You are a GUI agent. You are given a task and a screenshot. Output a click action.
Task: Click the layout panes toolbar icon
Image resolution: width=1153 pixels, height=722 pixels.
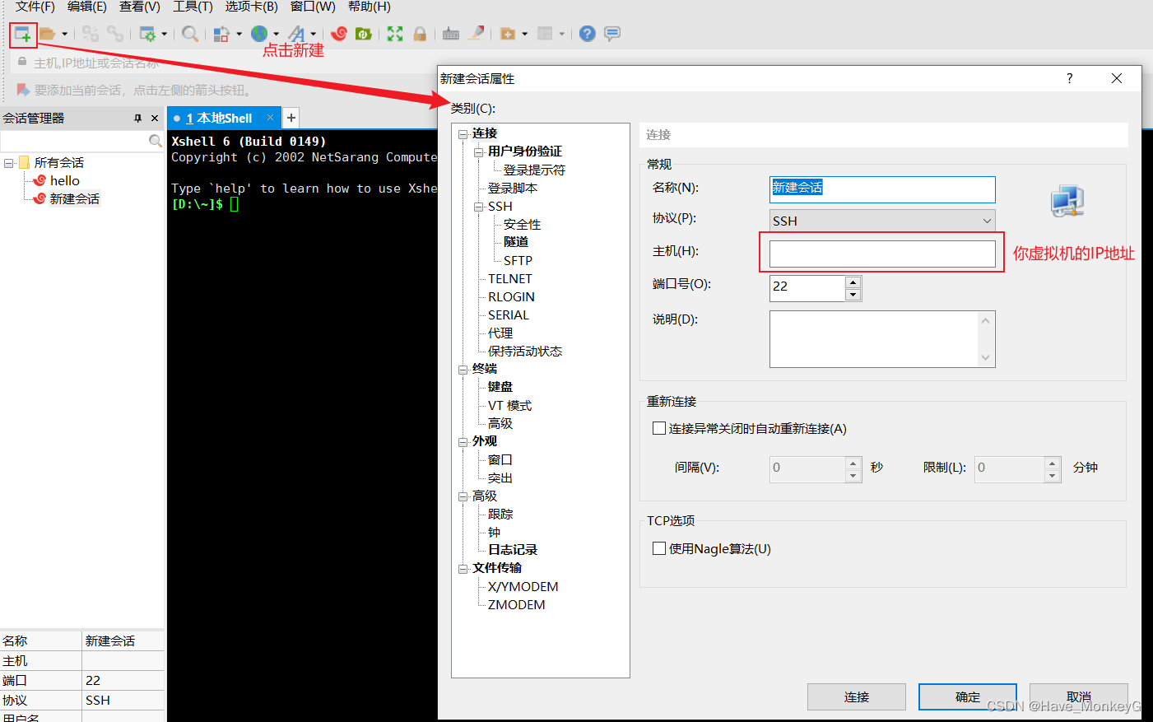[545, 34]
